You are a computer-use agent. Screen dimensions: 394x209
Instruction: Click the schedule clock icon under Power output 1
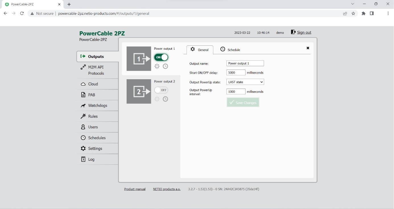(x=165, y=66)
